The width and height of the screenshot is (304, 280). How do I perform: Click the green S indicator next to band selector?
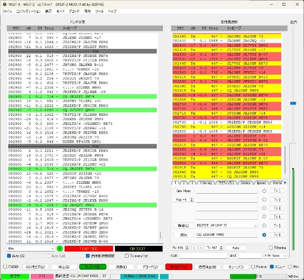point(60,248)
